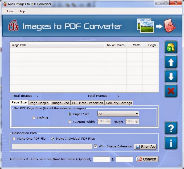Open the PDF Meta Properties tab

coord(87,103)
